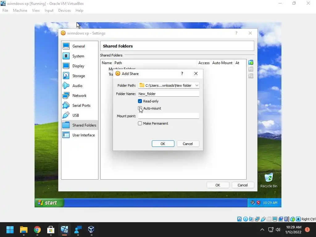This screenshot has width=316, height=237.
Task: Select Shared Folders in the sidebar
Action: click(x=80, y=125)
